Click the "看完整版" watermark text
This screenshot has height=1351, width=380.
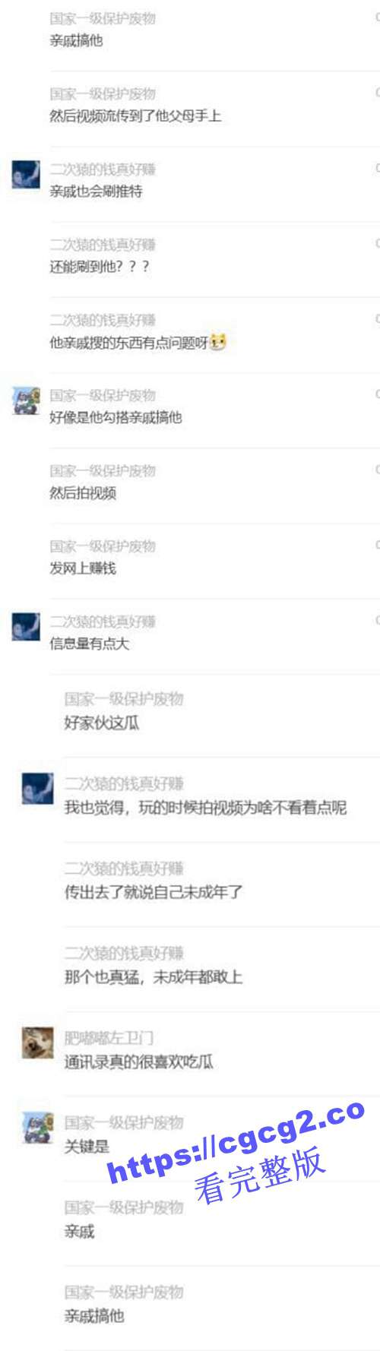pyautogui.click(x=260, y=1175)
